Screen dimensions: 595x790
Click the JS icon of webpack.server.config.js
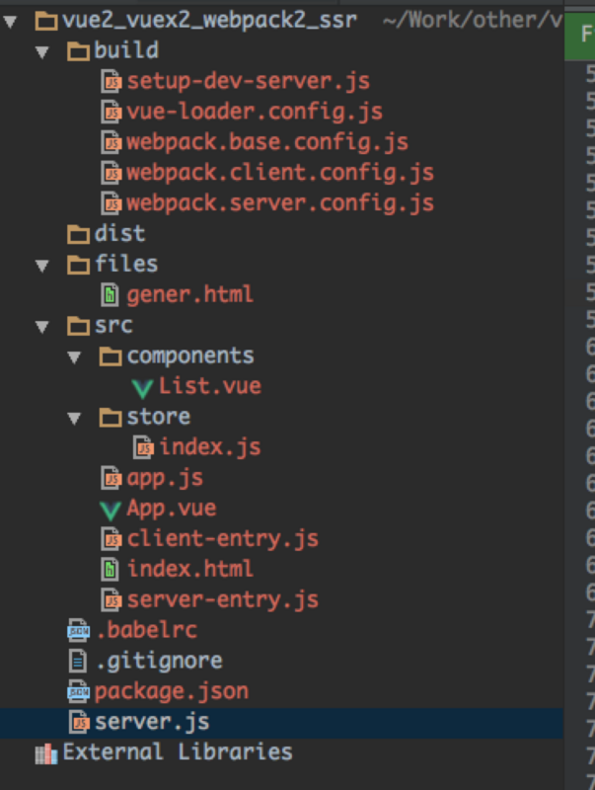(112, 203)
